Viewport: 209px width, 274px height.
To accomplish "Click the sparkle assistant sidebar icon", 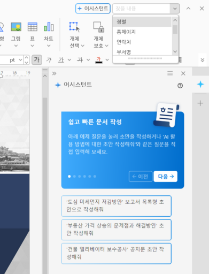I will (200, 84).
